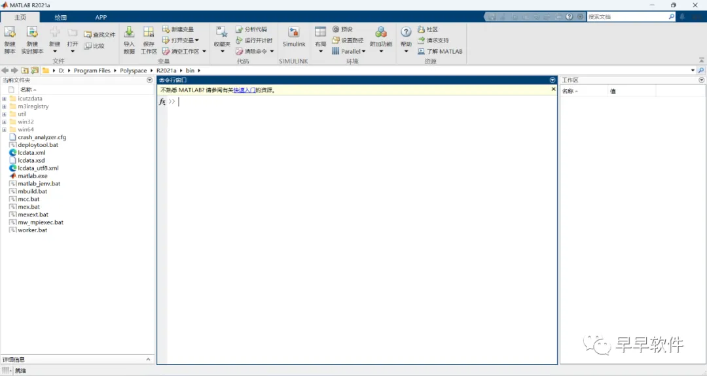This screenshot has width=707, height=376.
Task: Expand the m3iregistry folder
Action: [4, 107]
